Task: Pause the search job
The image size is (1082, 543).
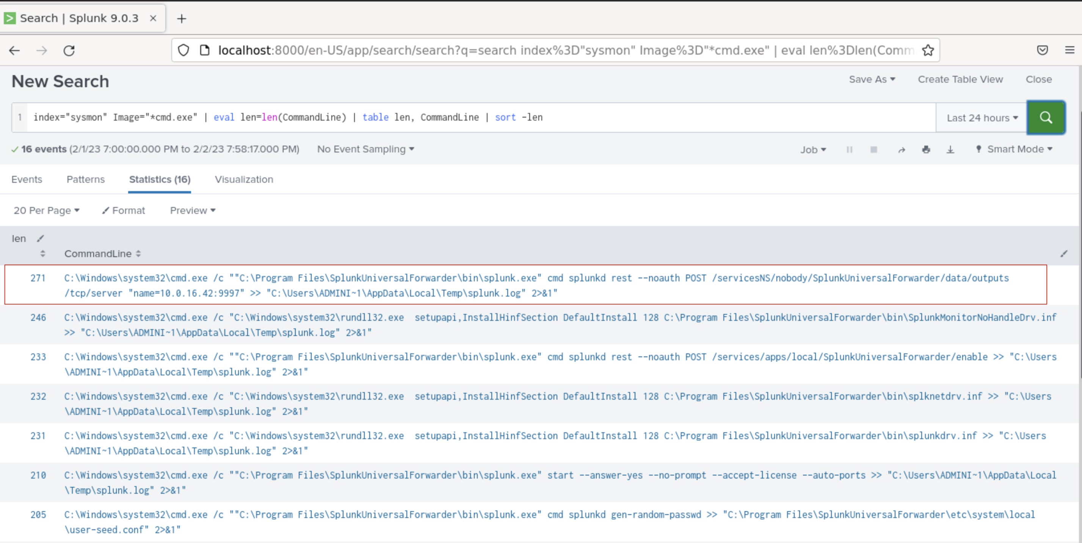Action: pyautogui.click(x=849, y=149)
